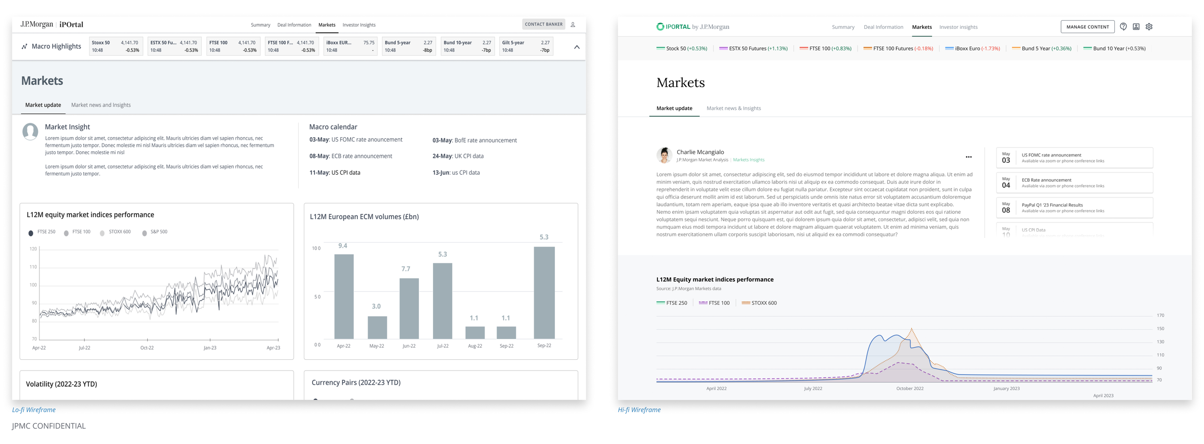Click the Stoxx 50 ticker tile
1204x444 pixels.
(116, 46)
